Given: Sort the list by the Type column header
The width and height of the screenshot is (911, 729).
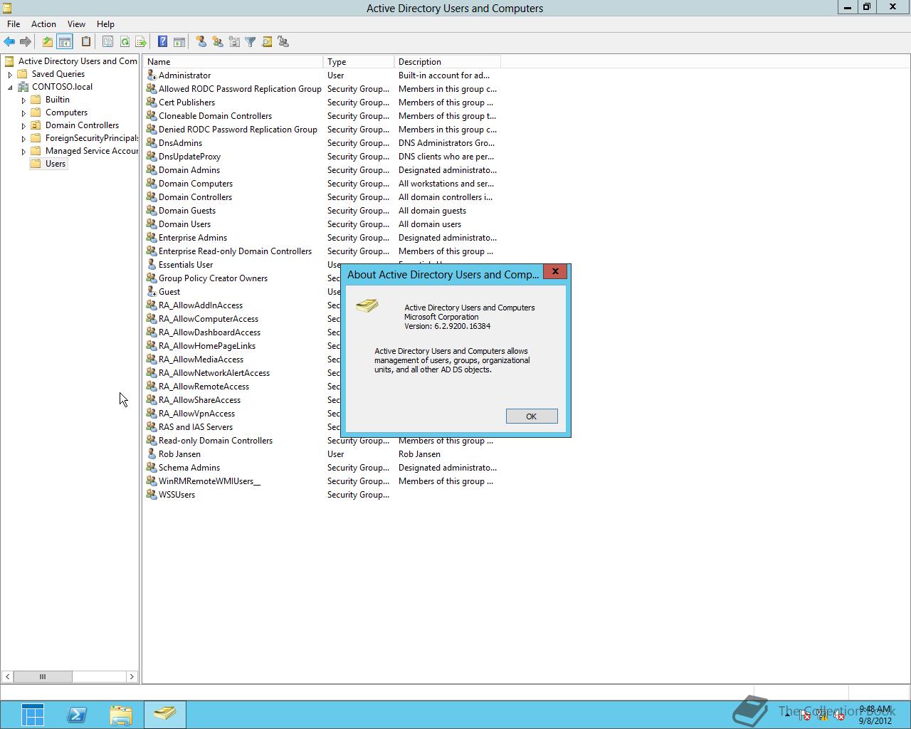Looking at the screenshot, I should [359, 62].
